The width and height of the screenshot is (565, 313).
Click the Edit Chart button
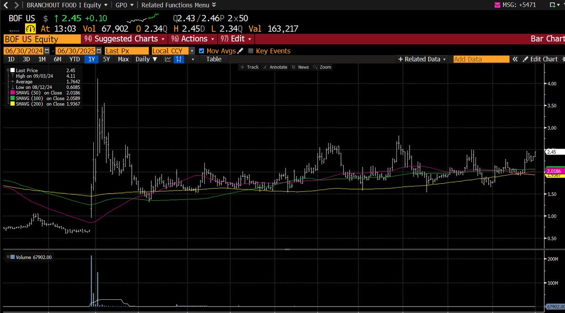coord(541,59)
